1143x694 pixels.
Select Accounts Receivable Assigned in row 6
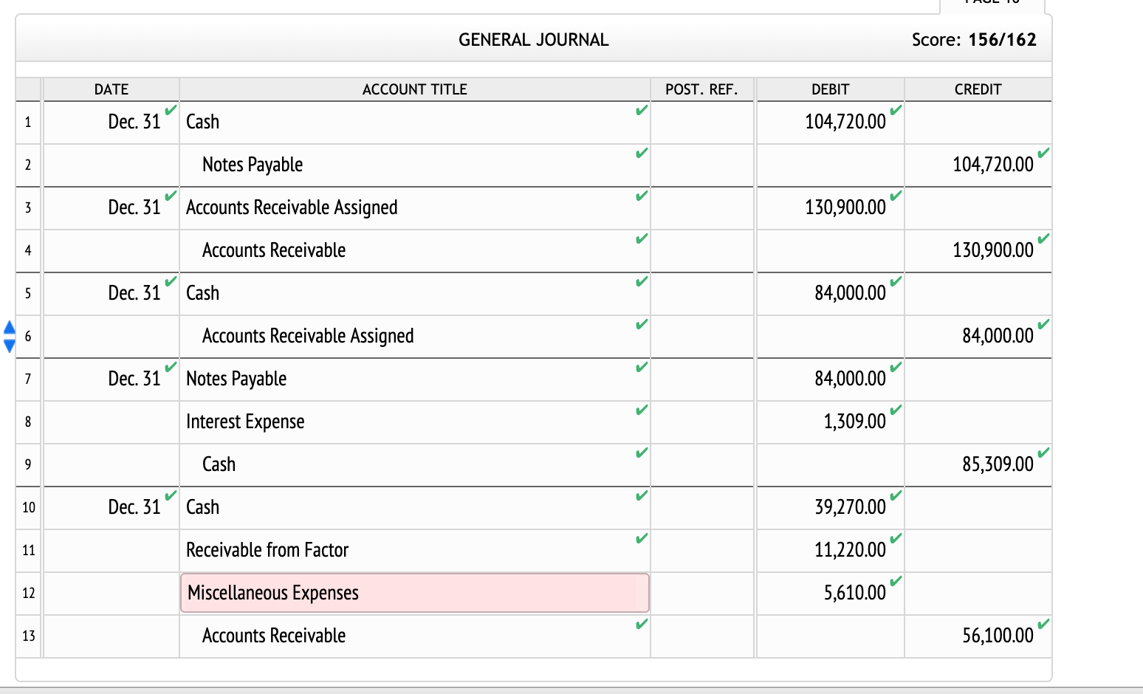click(x=308, y=336)
